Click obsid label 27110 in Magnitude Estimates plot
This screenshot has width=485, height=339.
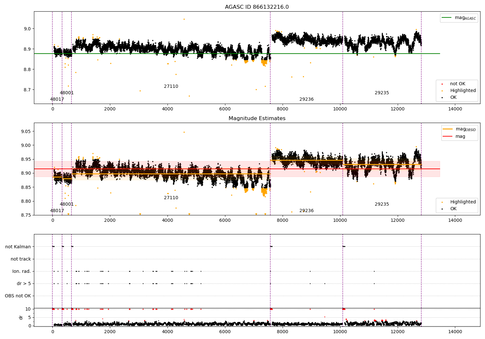pyautogui.click(x=171, y=198)
